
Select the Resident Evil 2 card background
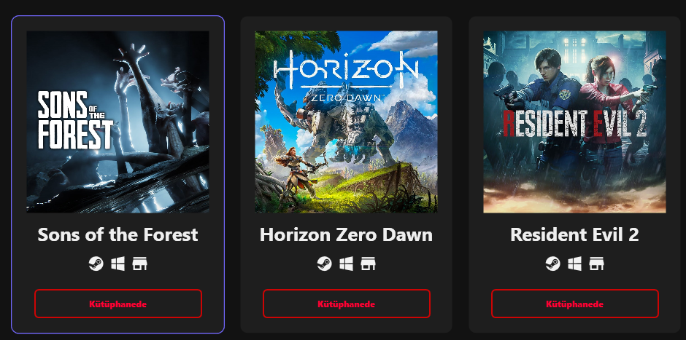(574, 175)
